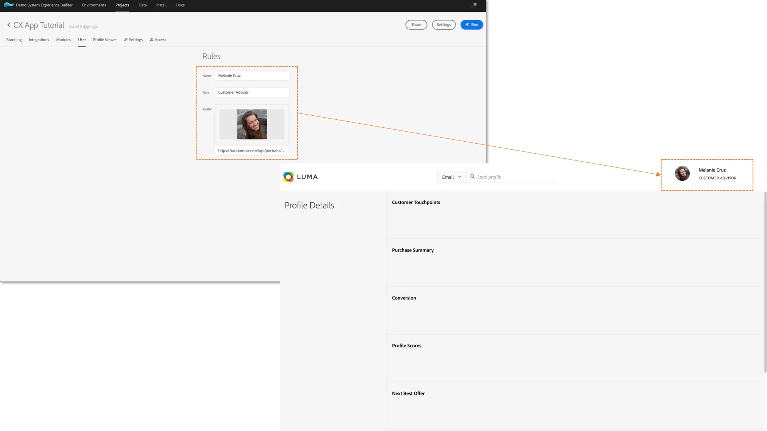The width and height of the screenshot is (767, 431).
Task: Click the Melanie Cruz name in LUMA header
Action: 712,170
